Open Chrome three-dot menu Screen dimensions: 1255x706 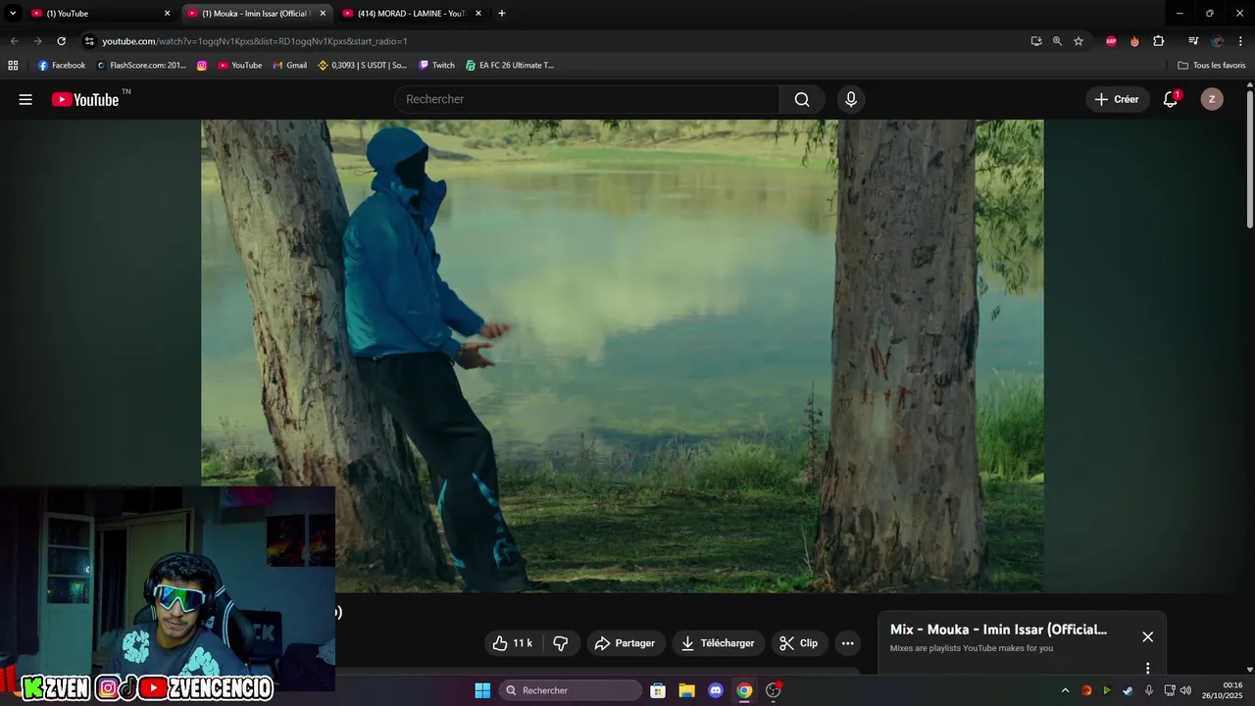tap(1240, 41)
